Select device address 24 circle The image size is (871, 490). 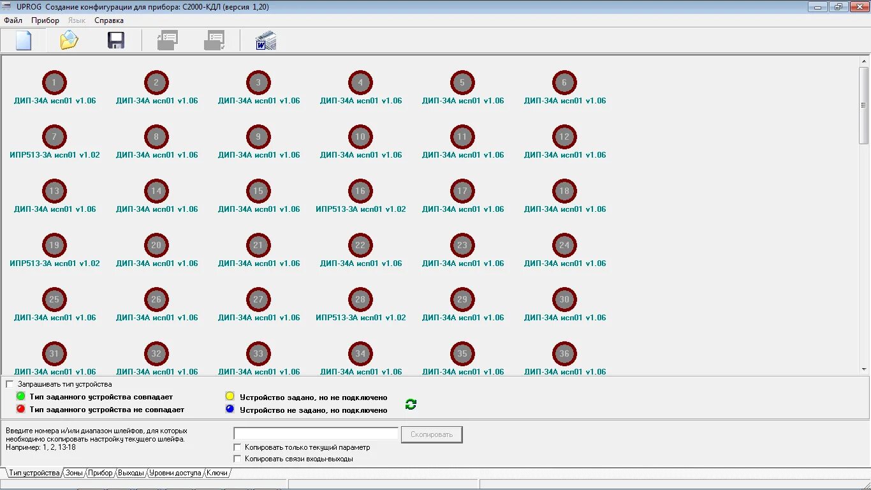pos(564,245)
